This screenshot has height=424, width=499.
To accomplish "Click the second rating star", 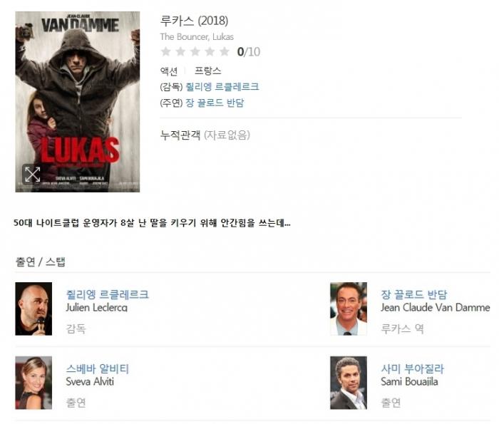I will point(180,51).
